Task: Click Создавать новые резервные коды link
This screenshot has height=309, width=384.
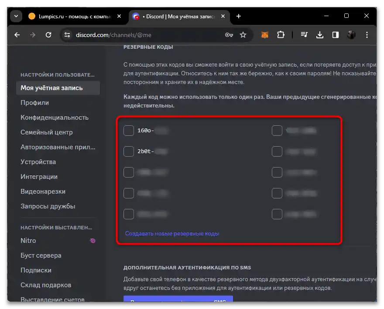Action: (172, 234)
